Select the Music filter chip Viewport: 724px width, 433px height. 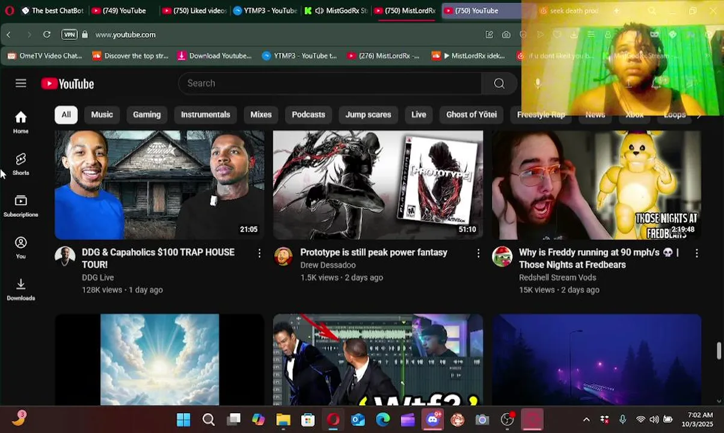pos(102,114)
